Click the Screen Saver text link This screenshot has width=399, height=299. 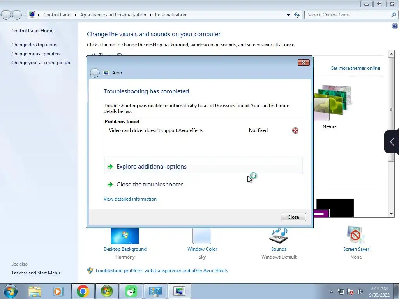tap(356, 249)
